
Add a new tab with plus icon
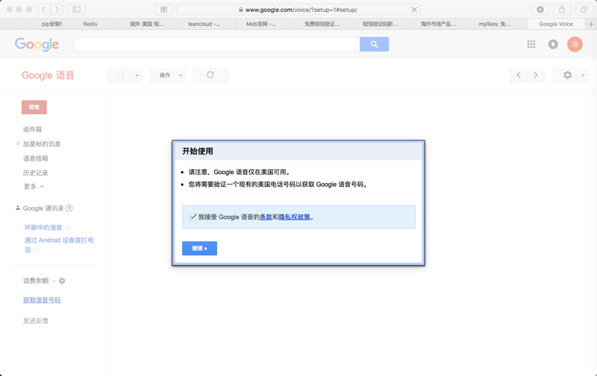coord(591,24)
